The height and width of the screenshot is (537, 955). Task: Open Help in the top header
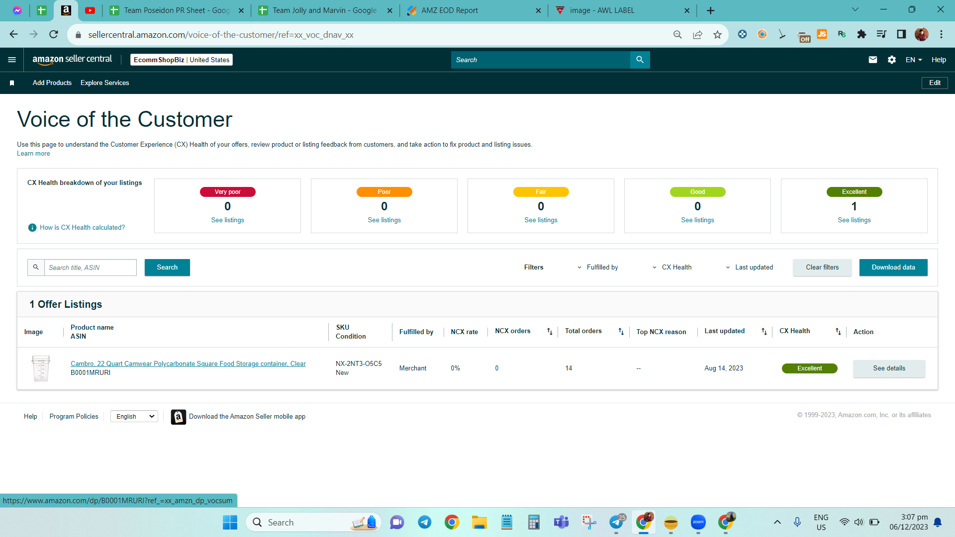click(939, 60)
